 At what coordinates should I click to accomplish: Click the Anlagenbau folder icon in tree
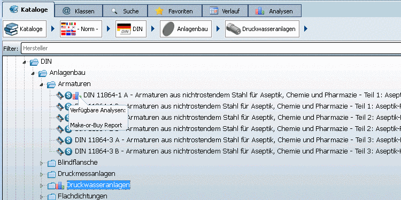43,73
